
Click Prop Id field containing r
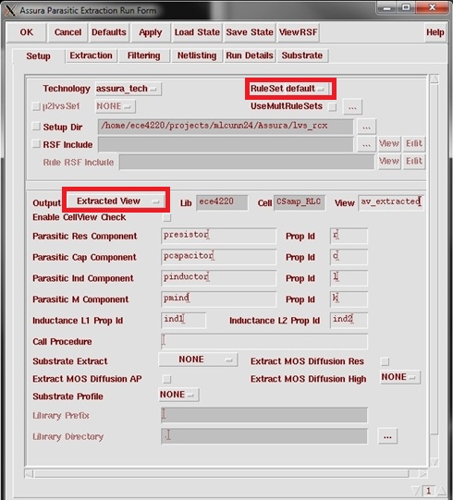click(x=349, y=236)
